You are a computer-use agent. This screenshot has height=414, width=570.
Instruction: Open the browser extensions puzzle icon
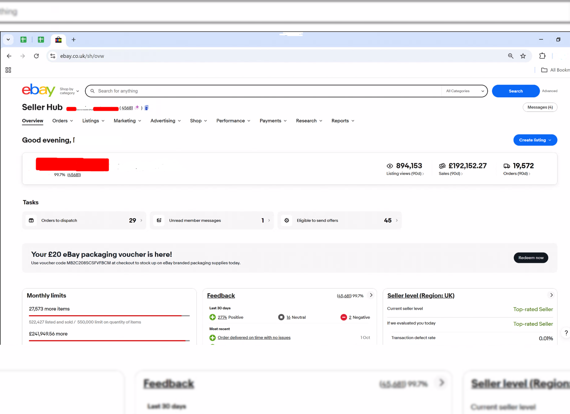point(542,56)
